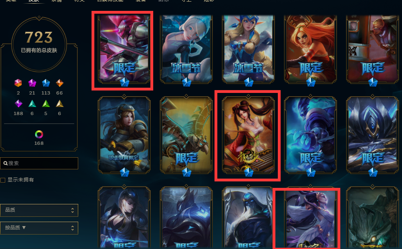Switch to the 召唤师技能 tab

tap(110, 1)
